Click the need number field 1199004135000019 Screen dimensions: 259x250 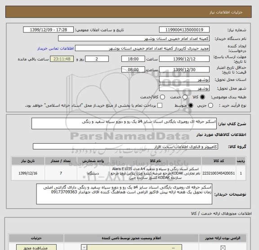point(184,30)
